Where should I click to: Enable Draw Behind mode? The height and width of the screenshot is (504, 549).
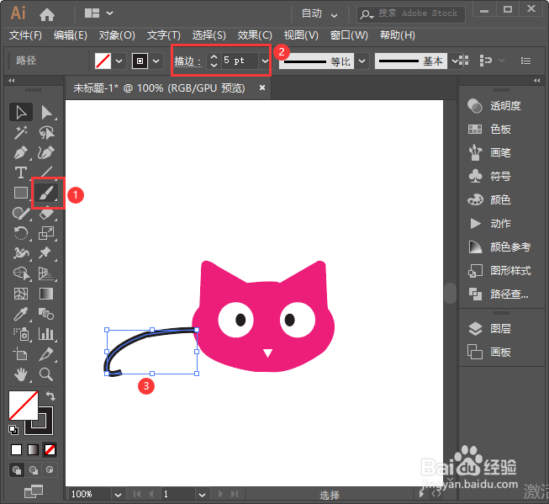click(x=34, y=470)
